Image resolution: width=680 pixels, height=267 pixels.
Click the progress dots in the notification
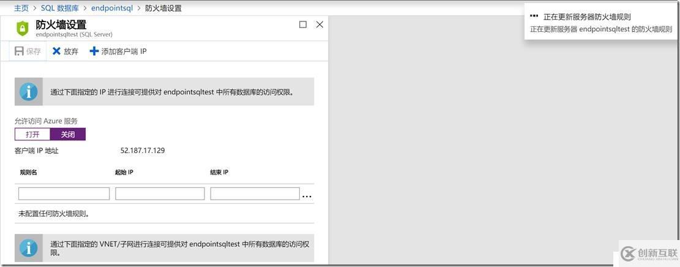click(x=534, y=16)
